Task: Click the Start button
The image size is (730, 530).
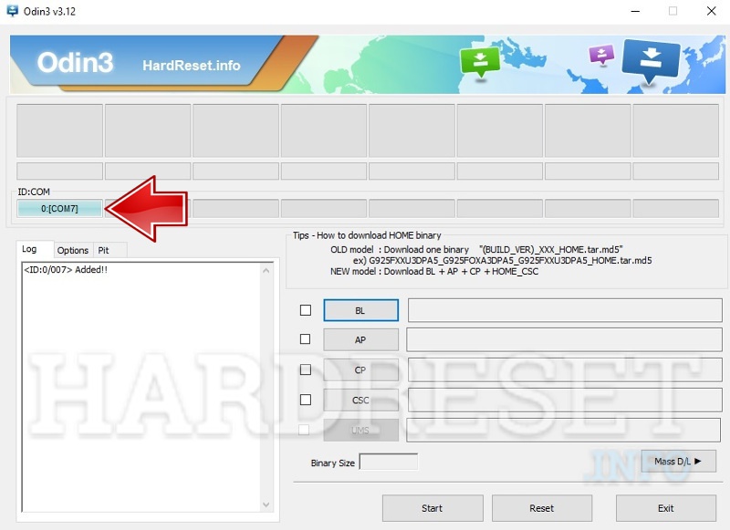Action: pyautogui.click(x=433, y=508)
